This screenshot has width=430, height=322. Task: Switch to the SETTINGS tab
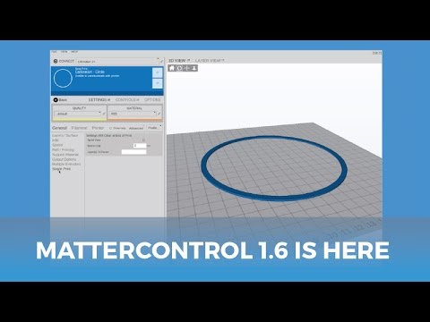coord(99,99)
